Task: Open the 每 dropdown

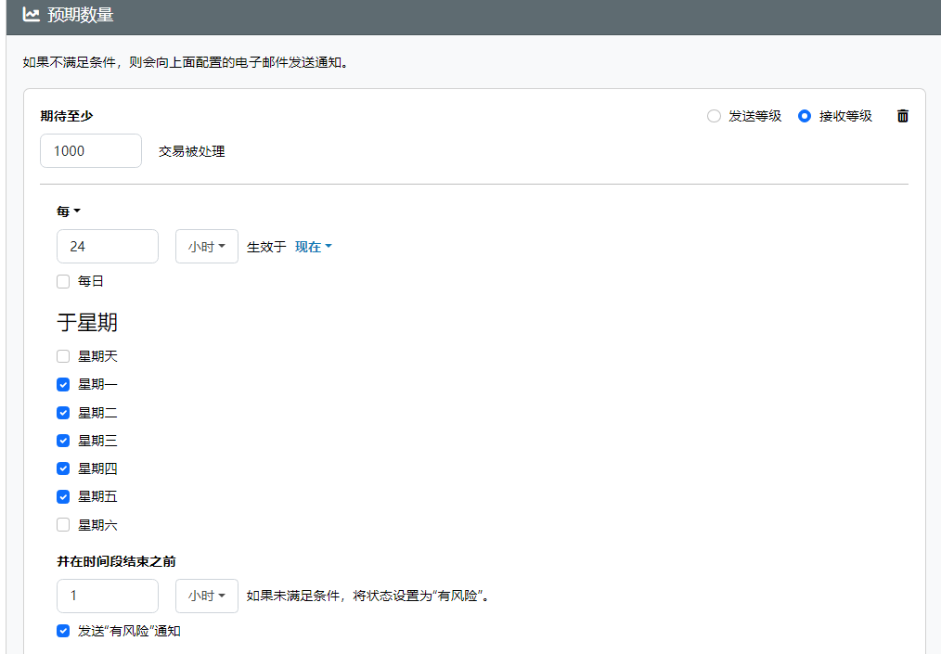Action: (x=69, y=212)
